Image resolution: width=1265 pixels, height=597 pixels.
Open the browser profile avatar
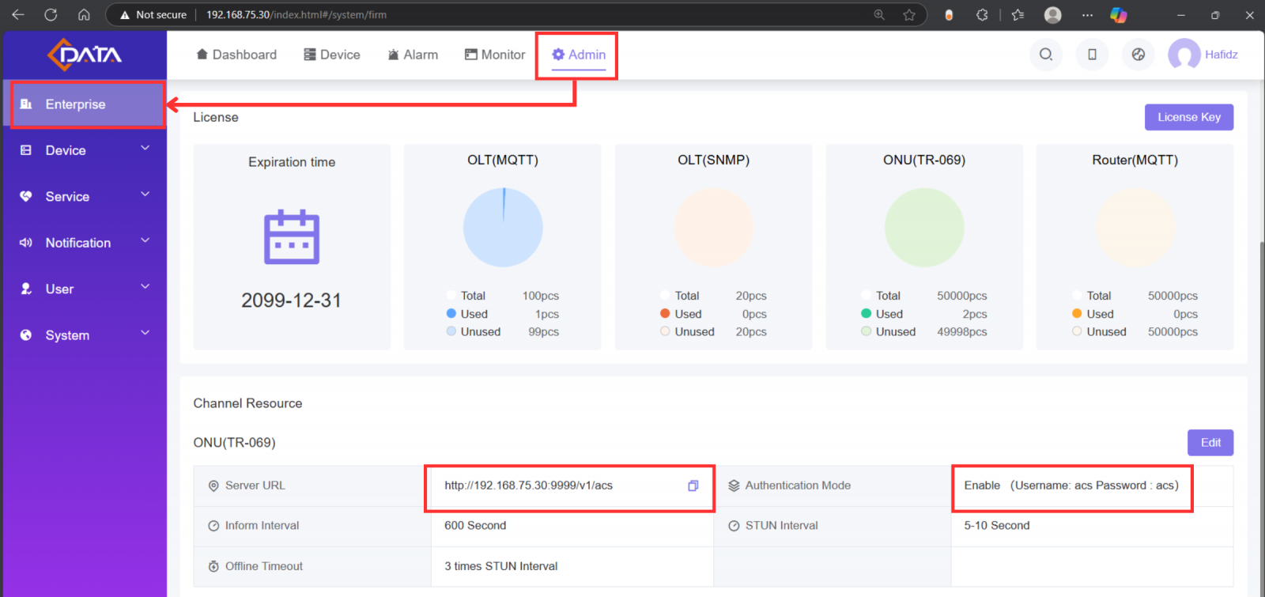[x=1052, y=14]
